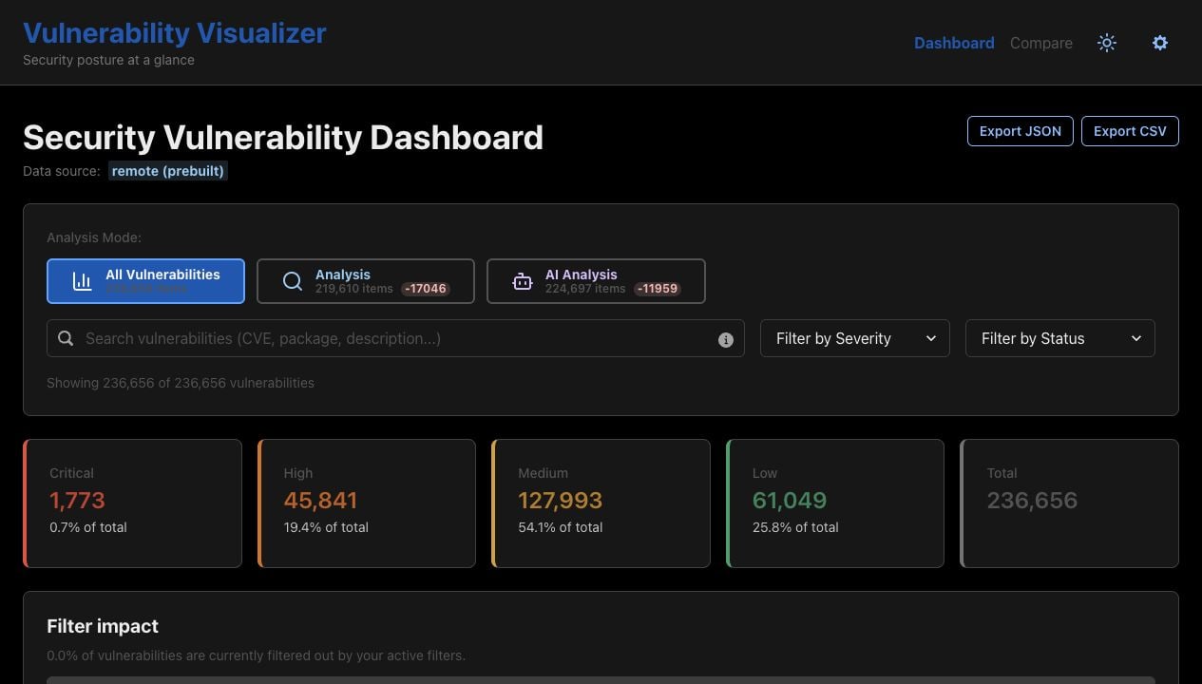
Task: Switch to AI Analysis mode
Action: [596, 281]
